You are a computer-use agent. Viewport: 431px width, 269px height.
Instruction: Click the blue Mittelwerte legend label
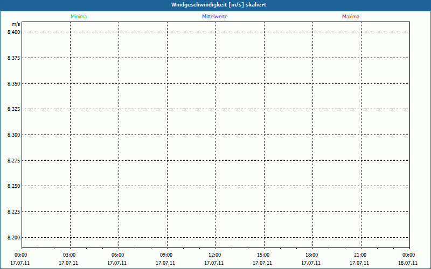pyautogui.click(x=214, y=17)
